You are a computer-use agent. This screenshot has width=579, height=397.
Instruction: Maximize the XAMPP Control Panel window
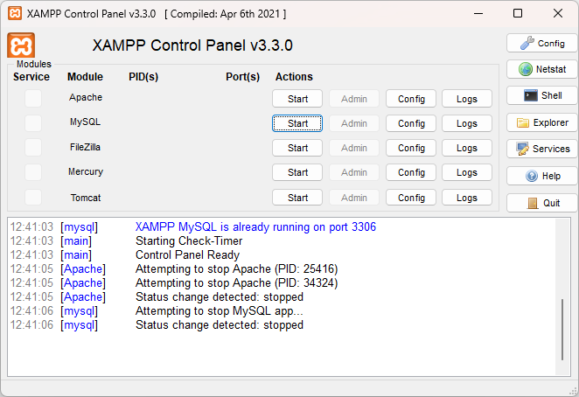click(518, 13)
